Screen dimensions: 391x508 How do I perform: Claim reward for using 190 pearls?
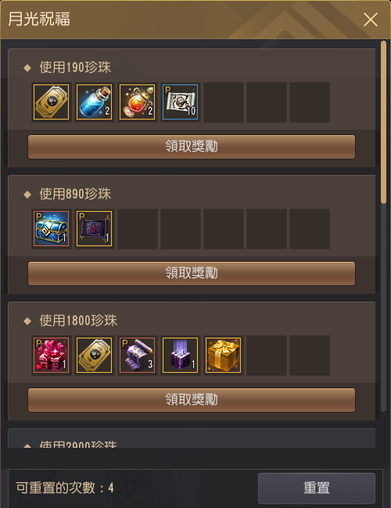pyautogui.click(x=192, y=147)
